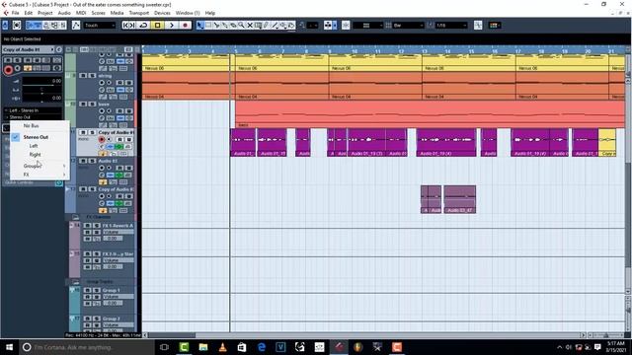Select the Color tool
The image size is (632, 355).
291,26
